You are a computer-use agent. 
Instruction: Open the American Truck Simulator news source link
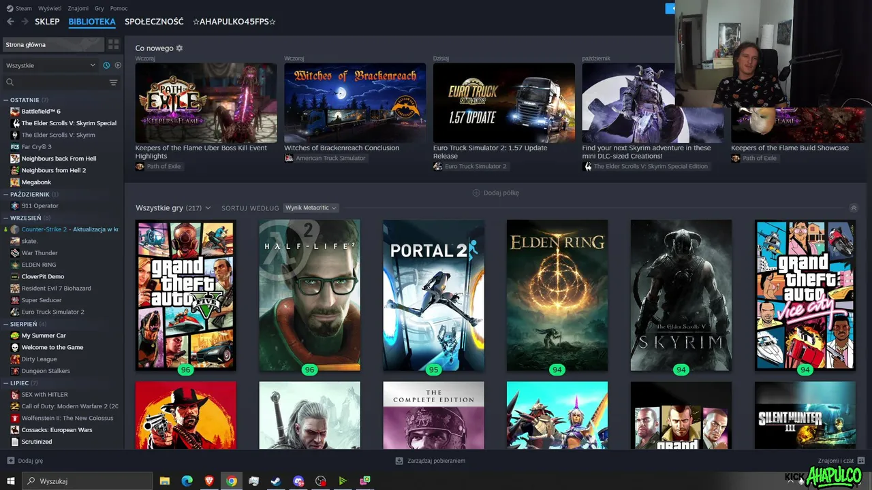325,158
